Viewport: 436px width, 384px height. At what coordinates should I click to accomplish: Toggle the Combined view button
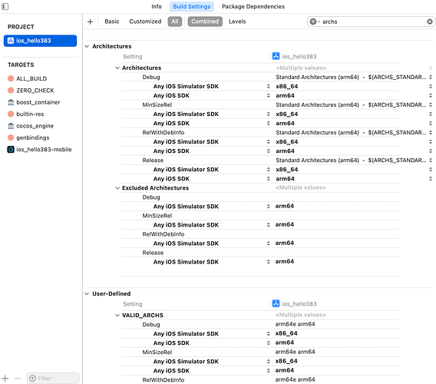205,22
